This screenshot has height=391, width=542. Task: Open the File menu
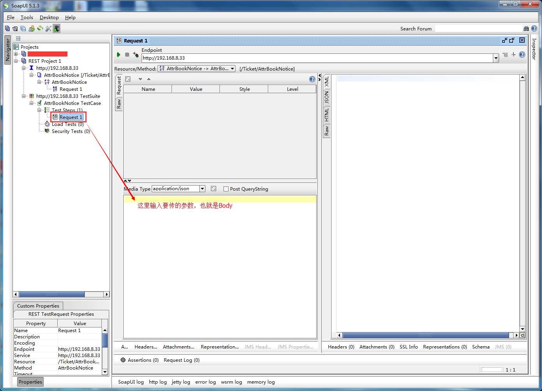11,17
